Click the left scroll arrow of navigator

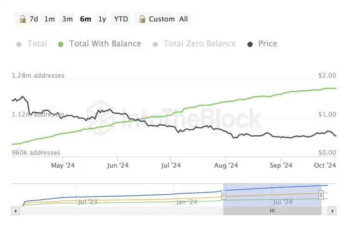pos(16,211)
